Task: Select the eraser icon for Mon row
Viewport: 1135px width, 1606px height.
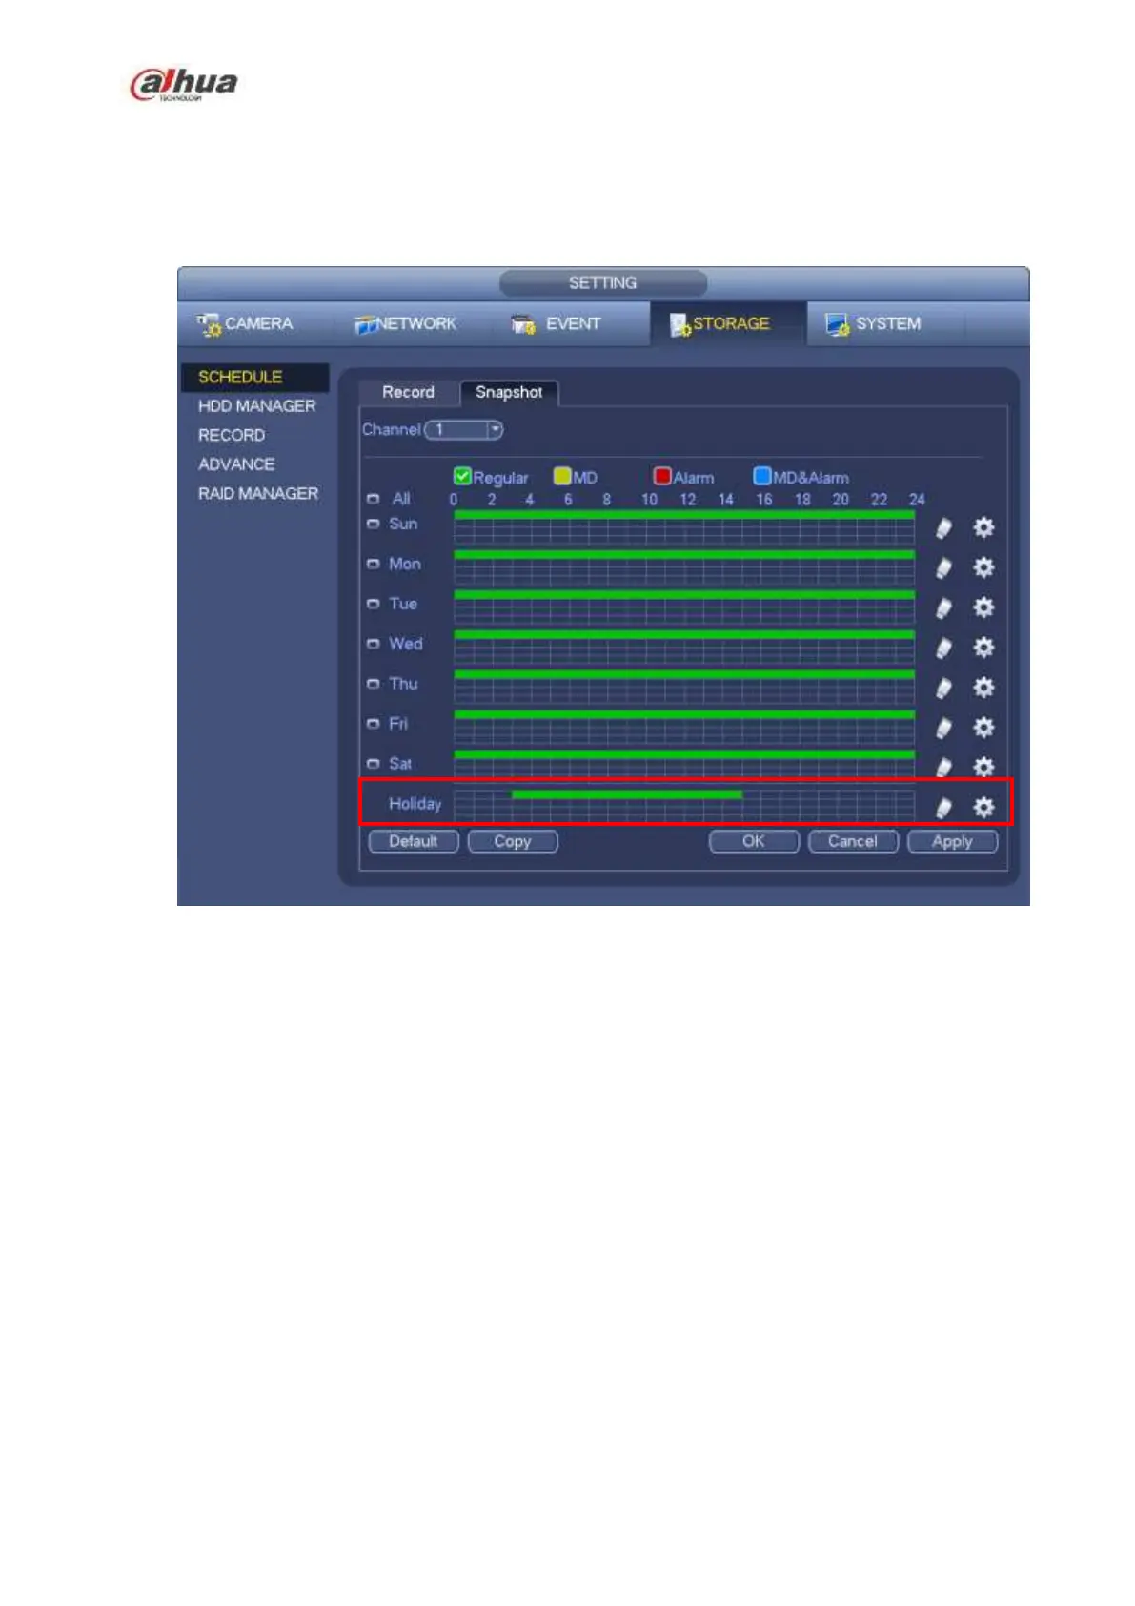Action: (943, 568)
